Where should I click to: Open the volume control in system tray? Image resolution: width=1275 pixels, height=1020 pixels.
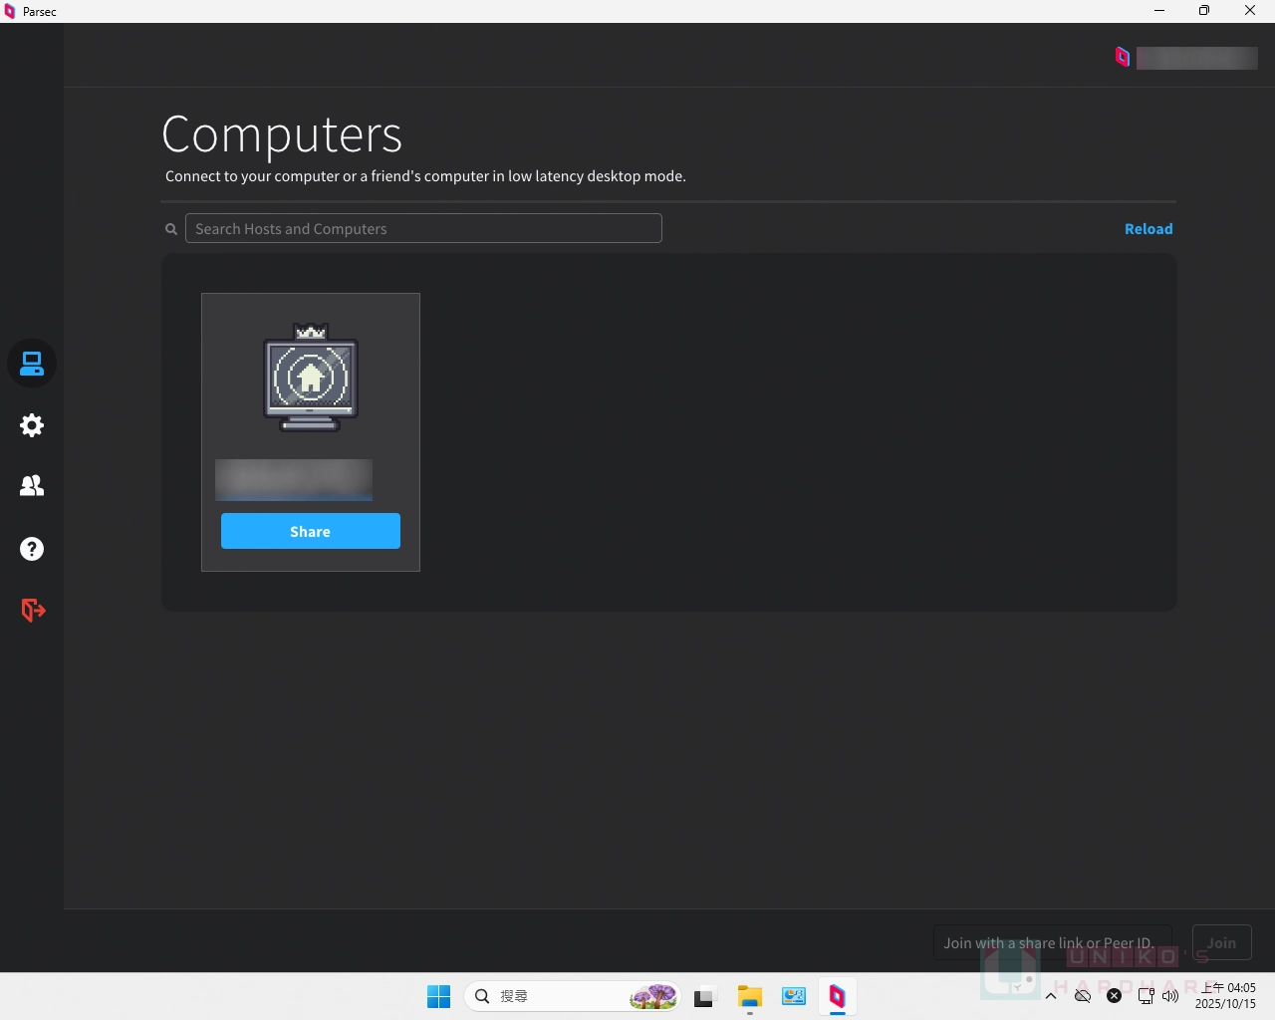(x=1170, y=996)
